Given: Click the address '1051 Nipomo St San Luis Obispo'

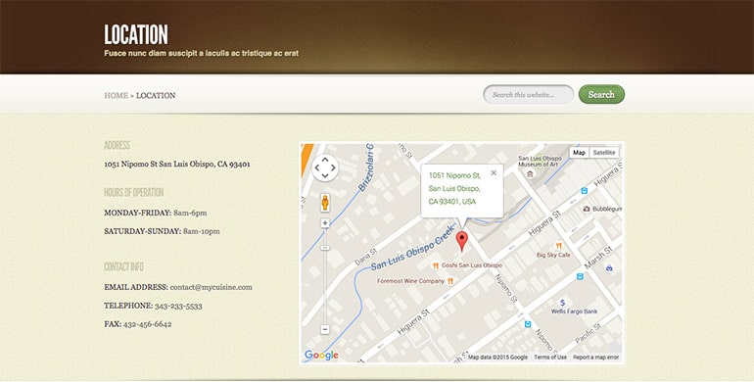Looking at the screenshot, I should (177, 164).
